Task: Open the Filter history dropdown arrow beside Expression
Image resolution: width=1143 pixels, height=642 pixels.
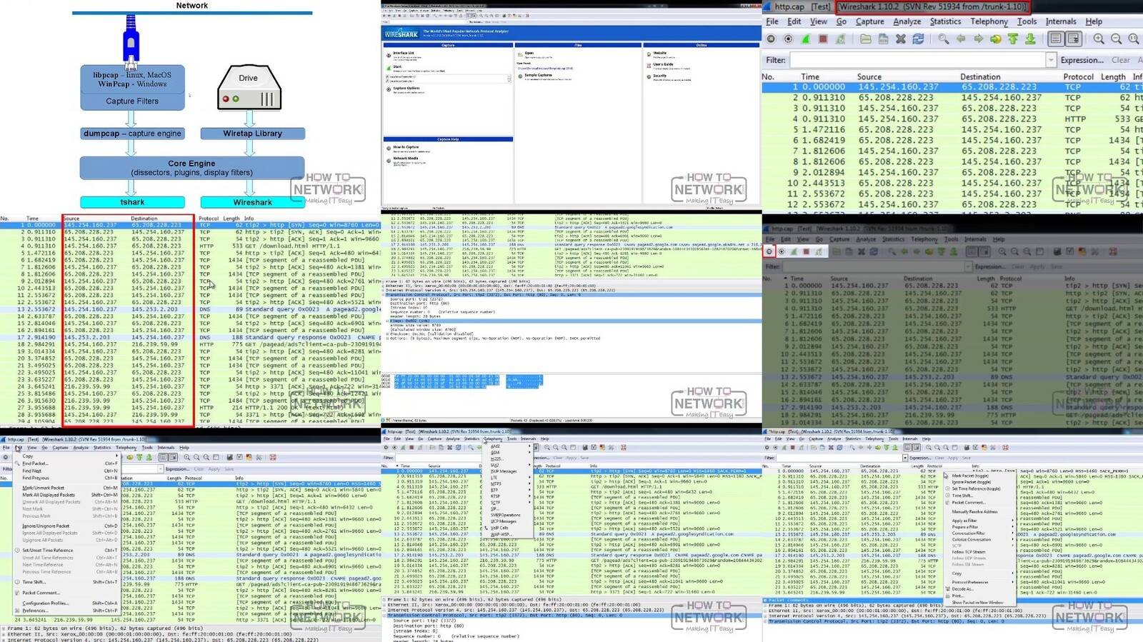Action: [1051, 61]
